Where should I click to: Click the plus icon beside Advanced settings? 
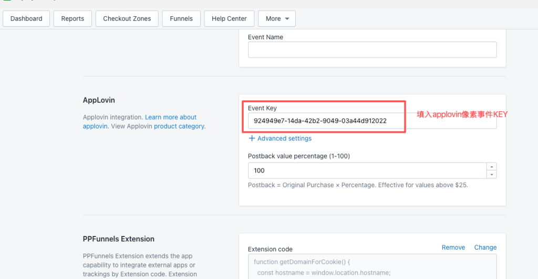pos(252,138)
